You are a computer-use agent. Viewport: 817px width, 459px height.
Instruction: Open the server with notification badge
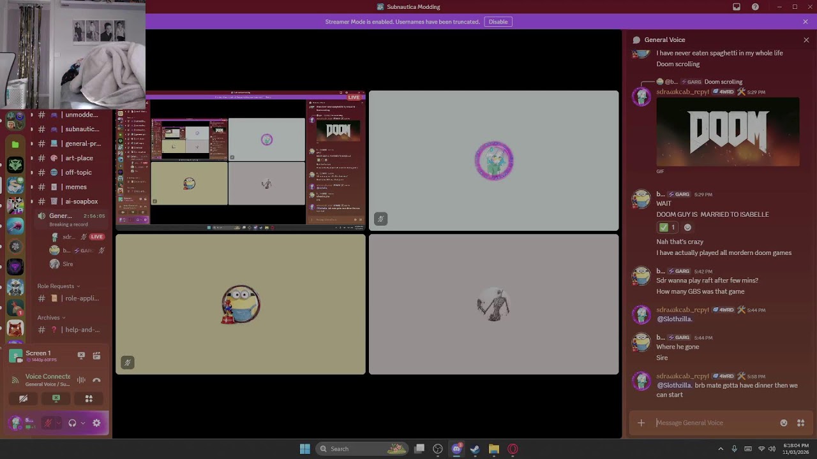coord(15,309)
